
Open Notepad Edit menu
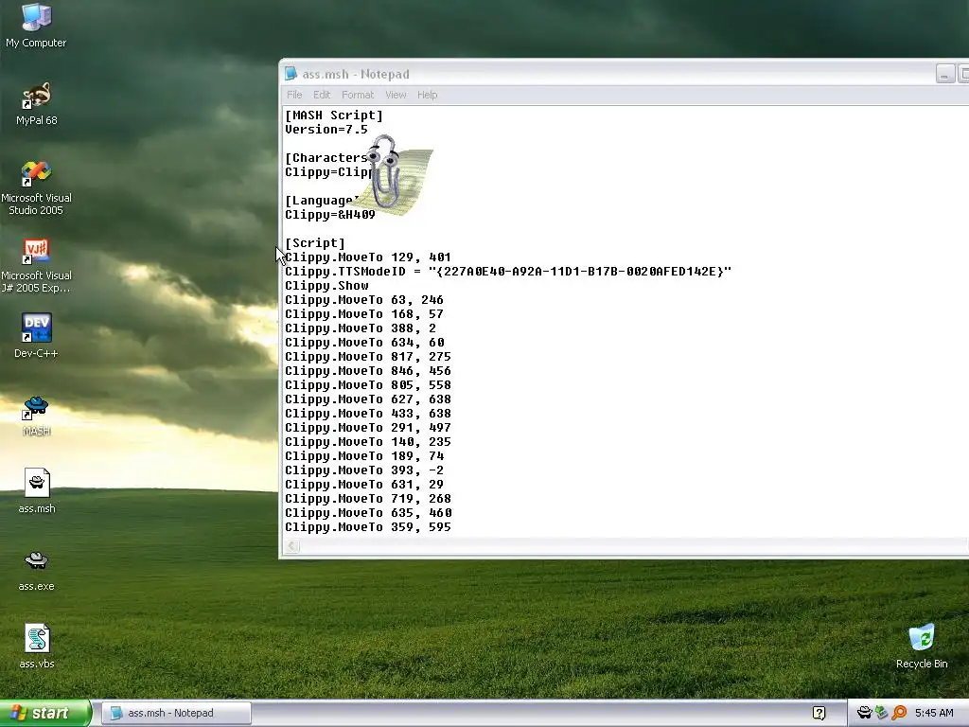tap(322, 95)
